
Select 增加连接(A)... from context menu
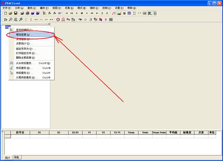click(x=24, y=35)
